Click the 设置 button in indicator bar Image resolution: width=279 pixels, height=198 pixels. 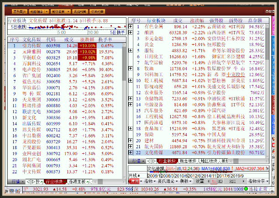(x=200, y=181)
